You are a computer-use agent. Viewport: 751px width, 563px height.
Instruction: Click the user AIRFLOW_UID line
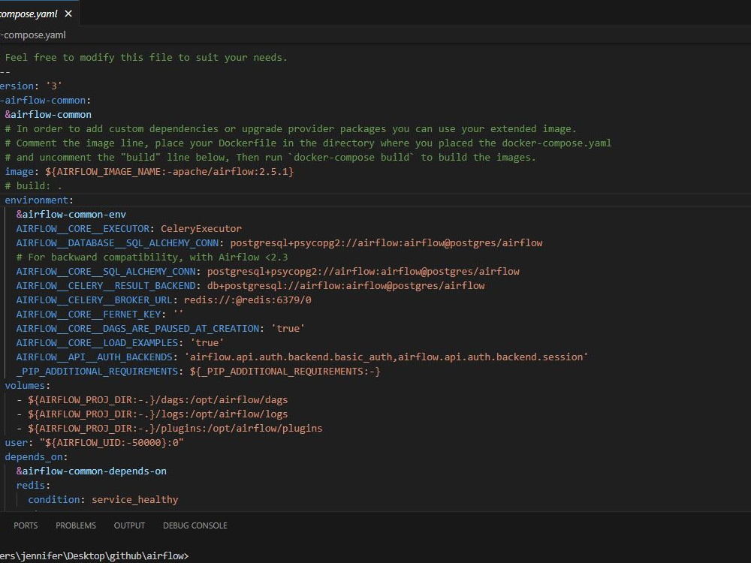coord(95,442)
